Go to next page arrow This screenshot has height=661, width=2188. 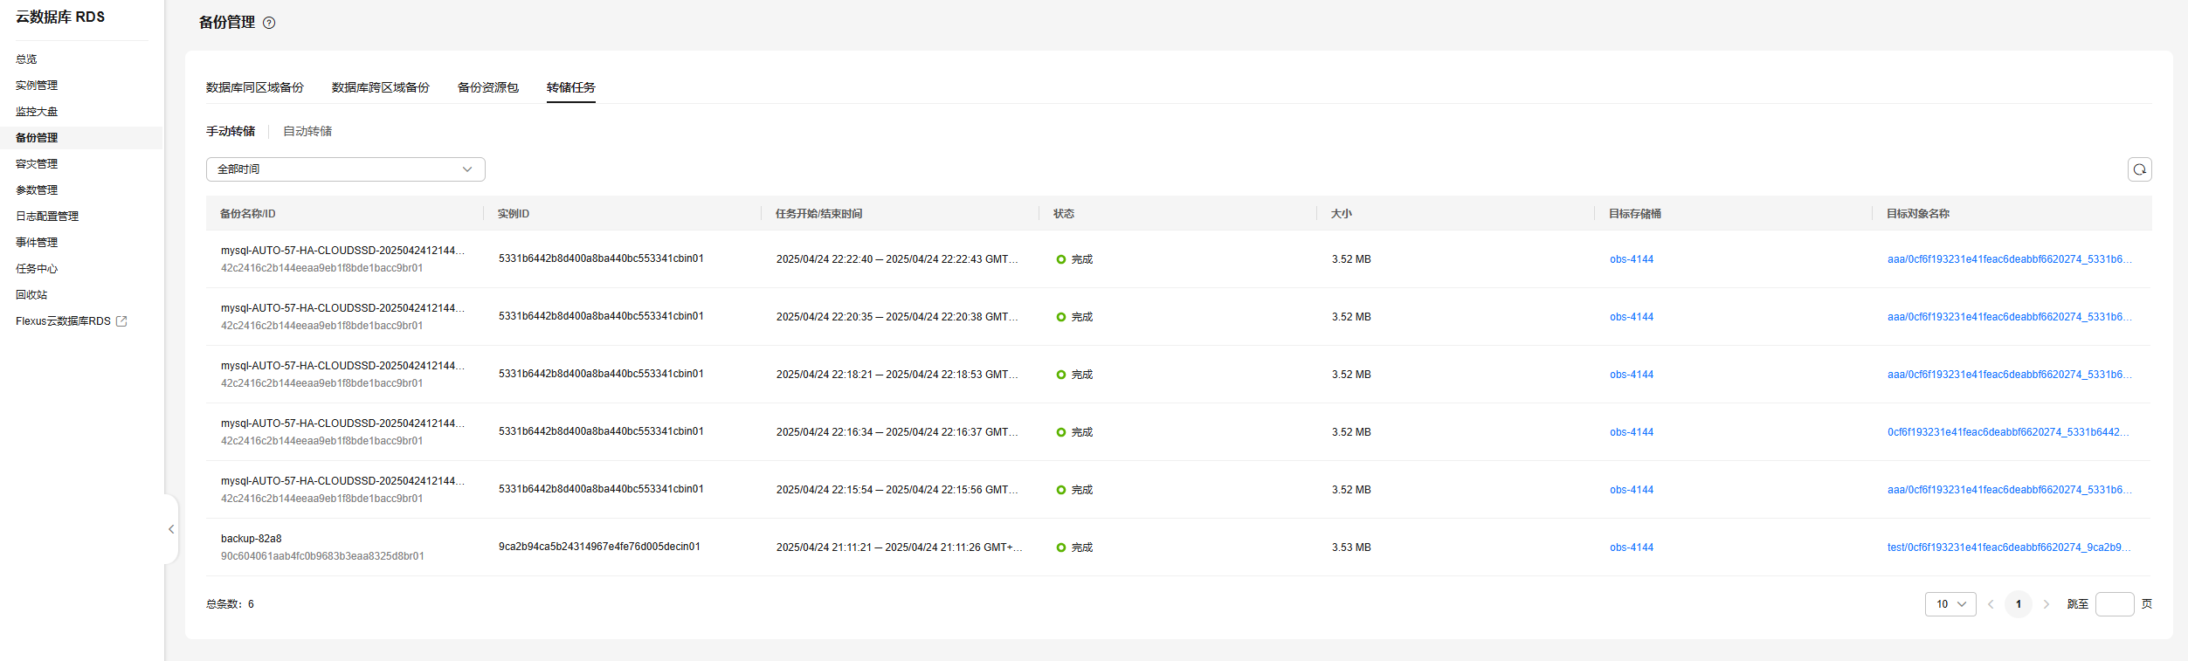[2046, 604]
